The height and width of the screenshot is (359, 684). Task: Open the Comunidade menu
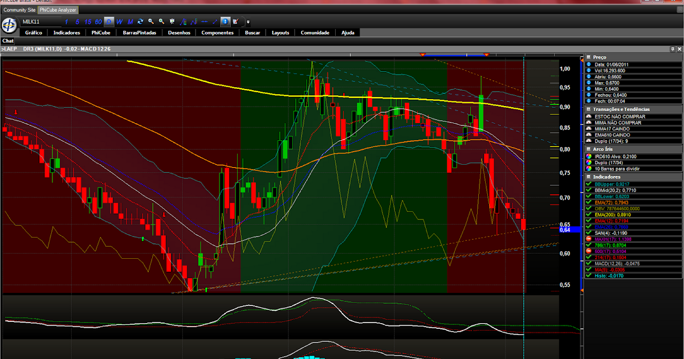[x=315, y=32]
